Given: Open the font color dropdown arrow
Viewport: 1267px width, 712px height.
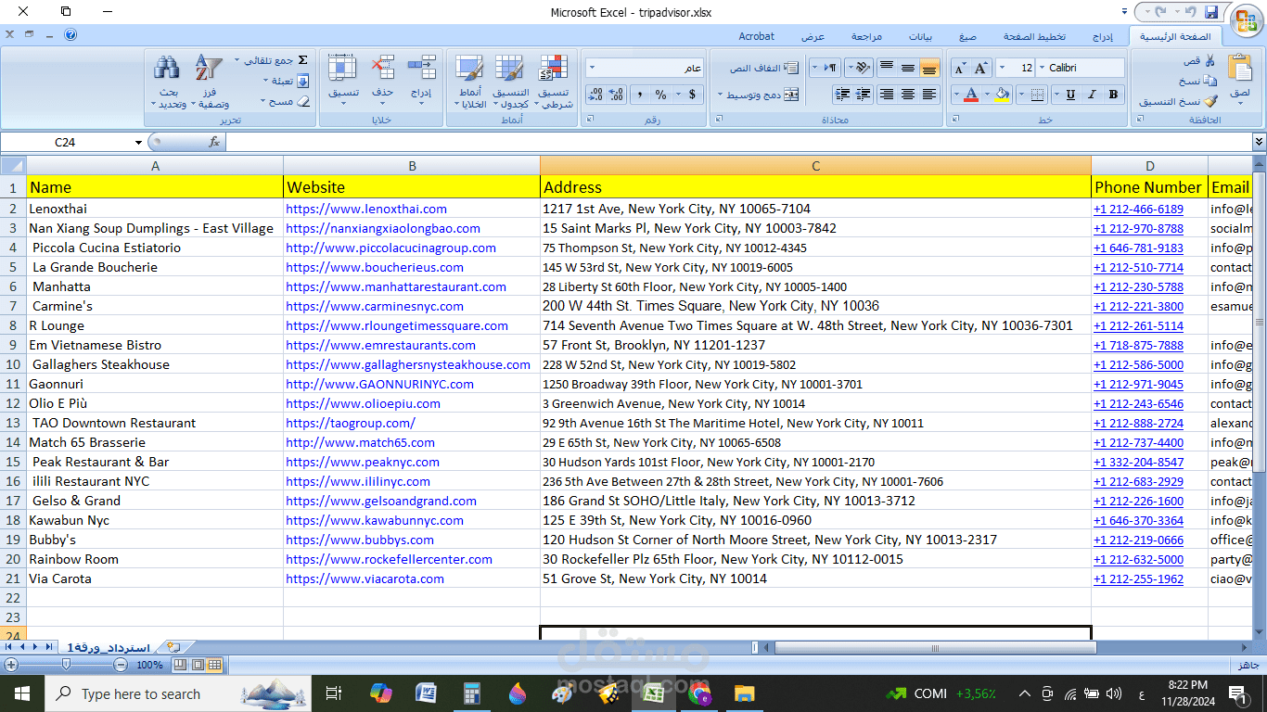Looking at the screenshot, I should click(x=956, y=95).
